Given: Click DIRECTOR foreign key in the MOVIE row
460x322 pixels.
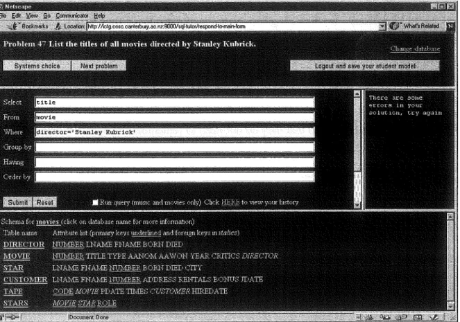Looking at the screenshot, I should pyautogui.click(x=259, y=256).
